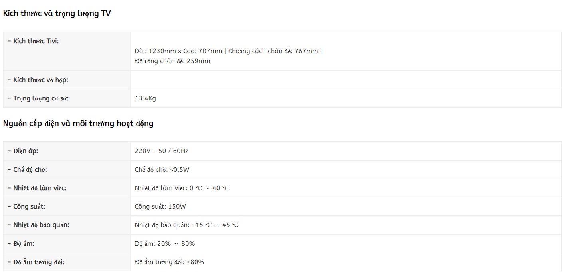Select the "Độ ẩm: 20% ~ 80%" value

point(165,244)
